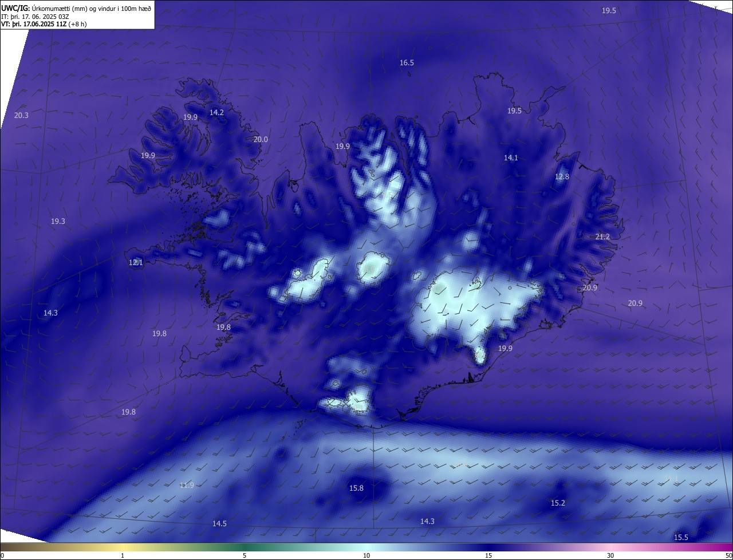The width and height of the screenshot is (733, 560).
Task: Click the 30 label on the color scale
Action: pos(610,556)
